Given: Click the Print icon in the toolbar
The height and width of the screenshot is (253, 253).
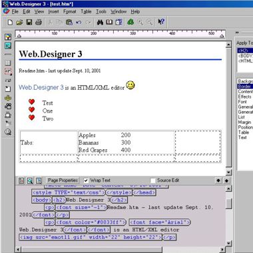Looking at the screenshot, I should click(x=39, y=22).
